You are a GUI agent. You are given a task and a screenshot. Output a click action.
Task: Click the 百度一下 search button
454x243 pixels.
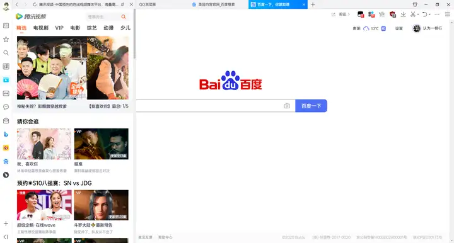click(311, 106)
